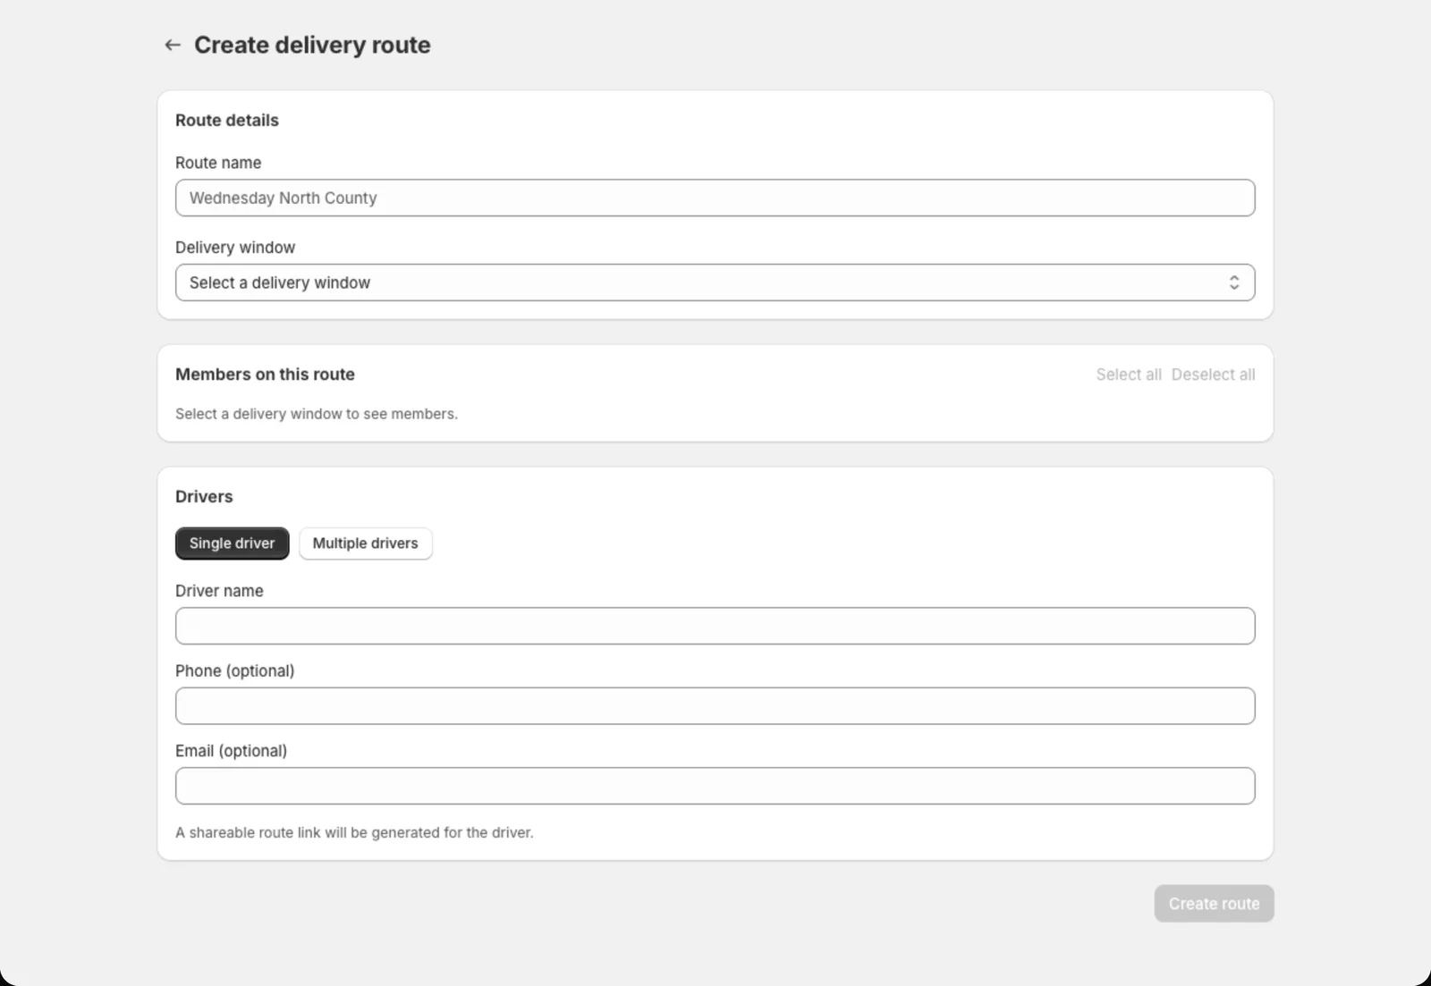Click the Members on this route heading

click(x=265, y=375)
